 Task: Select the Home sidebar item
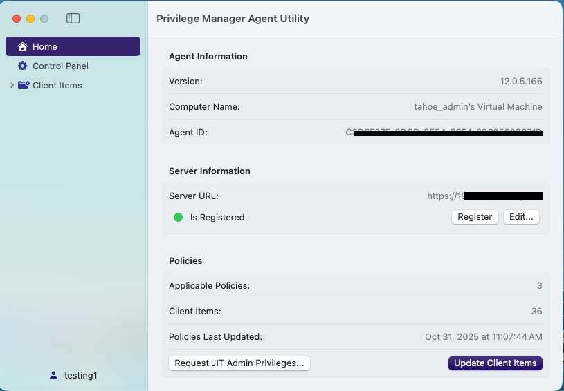pos(45,47)
